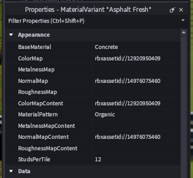Select the NormalMapContent asset value
The image size is (193, 178).
(x=136, y=137)
